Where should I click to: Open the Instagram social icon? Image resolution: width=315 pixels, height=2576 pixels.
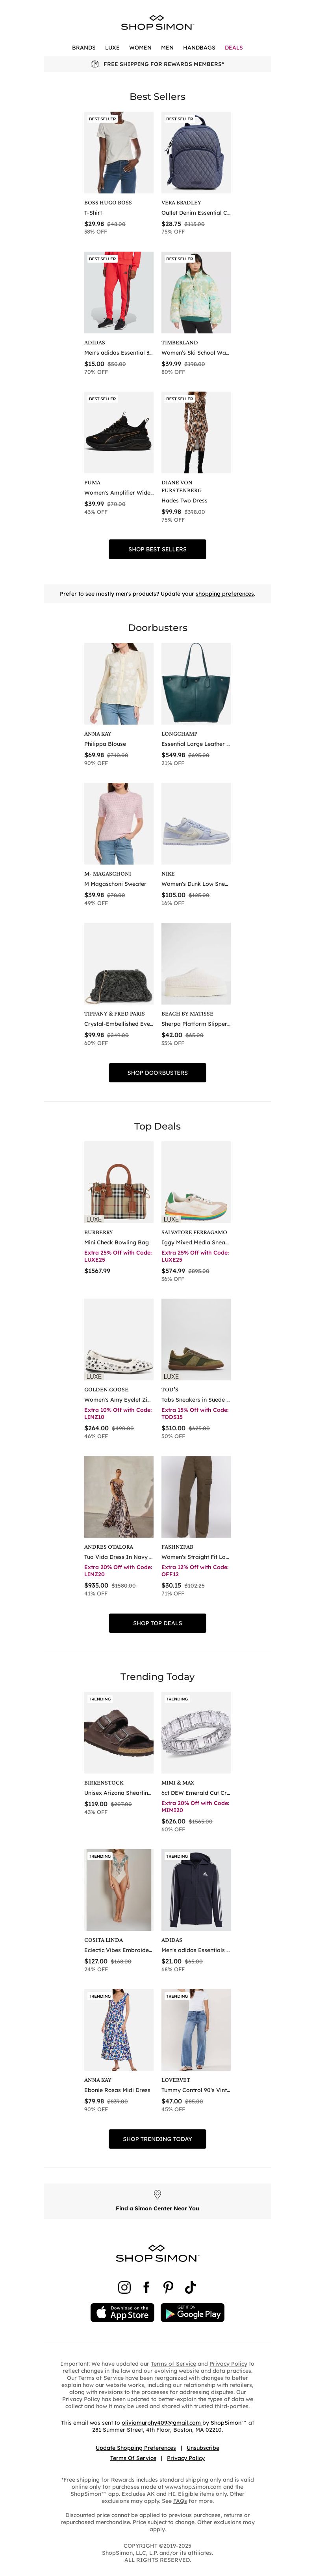point(124,2287)
